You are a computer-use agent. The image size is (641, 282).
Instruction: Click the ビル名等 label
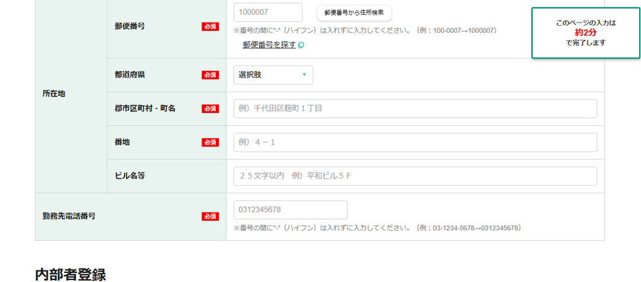[x=130, y=176]
